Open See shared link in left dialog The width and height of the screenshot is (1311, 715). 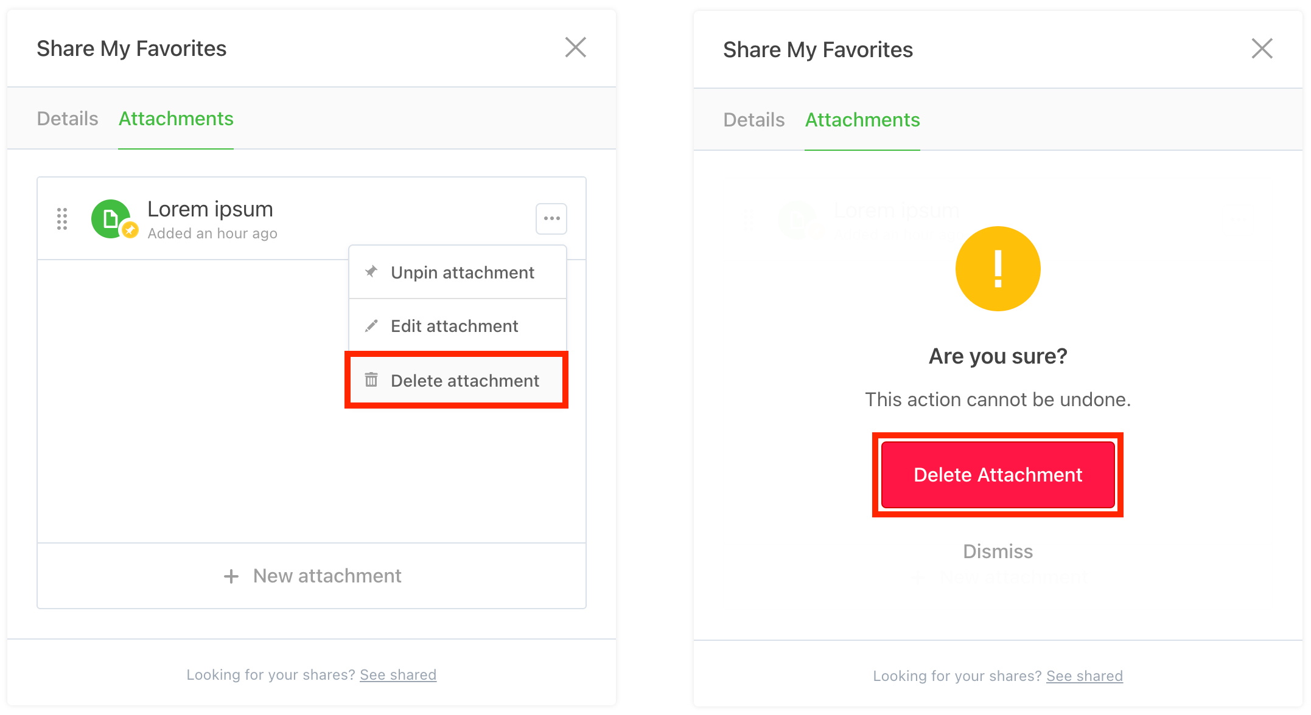point(398,675)
